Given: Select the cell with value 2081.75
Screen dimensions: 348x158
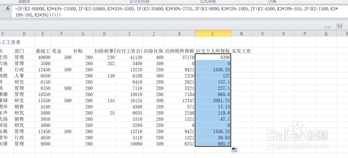Looking at the screenshot, I should [213, 101].
